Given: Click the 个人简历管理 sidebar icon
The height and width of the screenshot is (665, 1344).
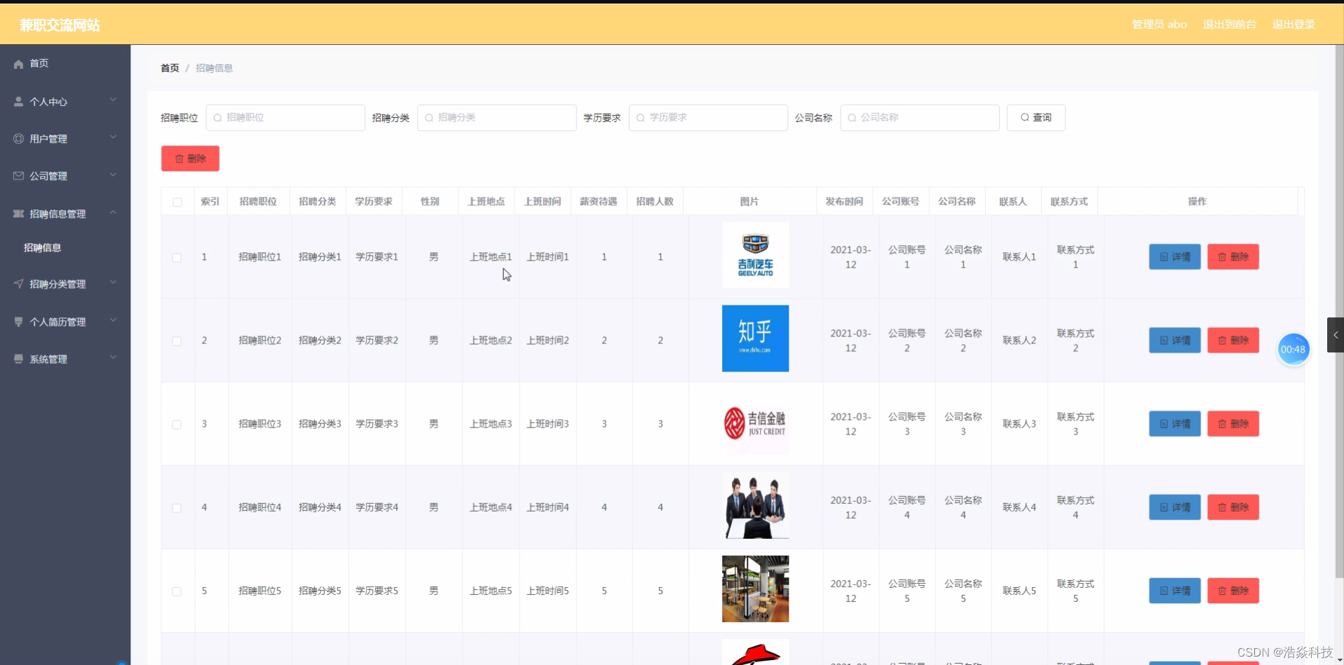Looking at the screenshot, I should (x=18, y=321).
